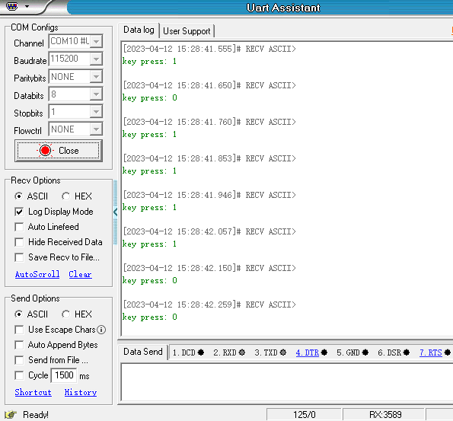
Task: Click the 15:28:41.650 log timestamp line
Action: click(x=209, y=85)
